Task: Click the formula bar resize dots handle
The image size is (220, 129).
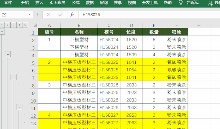Action: click(x=38, y=15)
